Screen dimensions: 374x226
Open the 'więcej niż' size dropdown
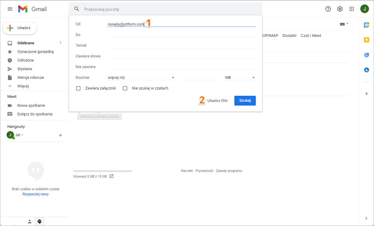click(x=141, y=77)
